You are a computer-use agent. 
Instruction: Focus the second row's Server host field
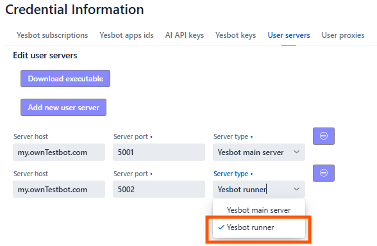(x=59, y=189)
